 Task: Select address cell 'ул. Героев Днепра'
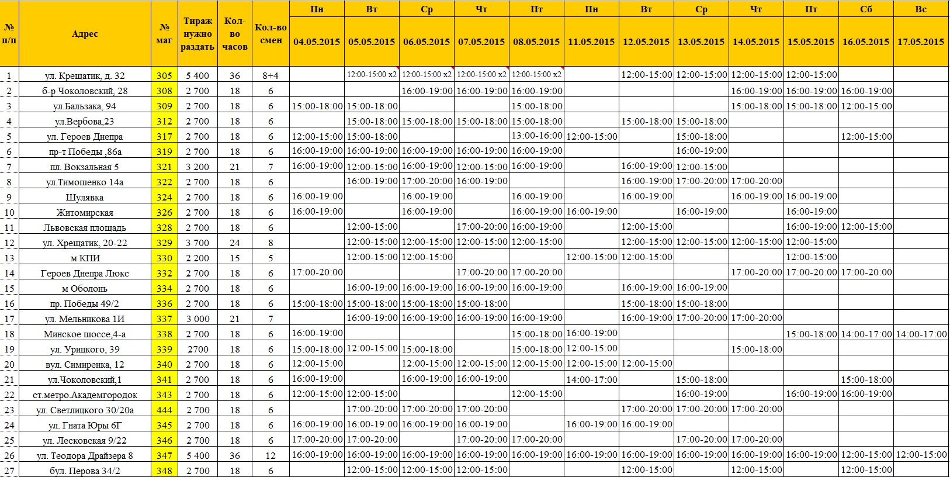[x=85, y=136]
